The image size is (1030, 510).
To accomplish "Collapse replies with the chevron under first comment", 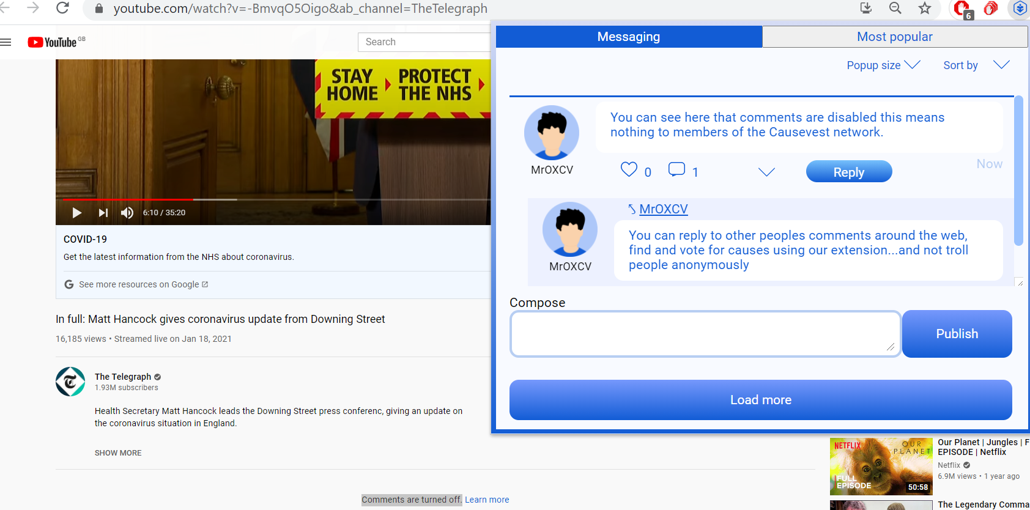I will click(x=766, y=172).
